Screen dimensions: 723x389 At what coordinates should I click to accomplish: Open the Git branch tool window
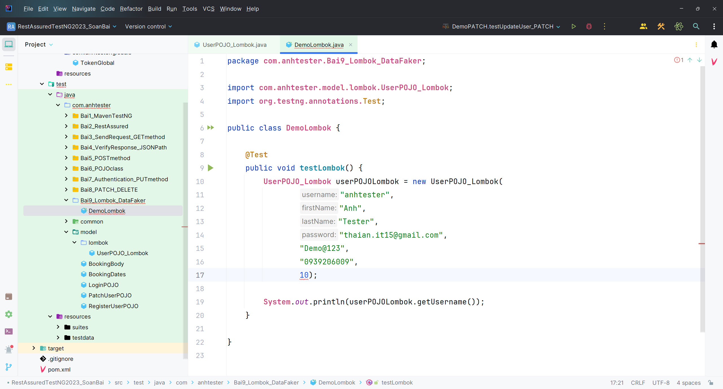point(8,367)
